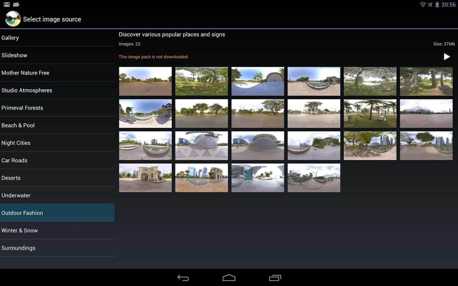Select the Surroundings list entry
458x286 pixels.
(x=57, y=248)
